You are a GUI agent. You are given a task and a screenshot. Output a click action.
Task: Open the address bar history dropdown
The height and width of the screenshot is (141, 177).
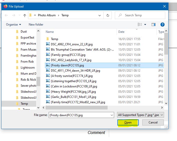(100, 15)
